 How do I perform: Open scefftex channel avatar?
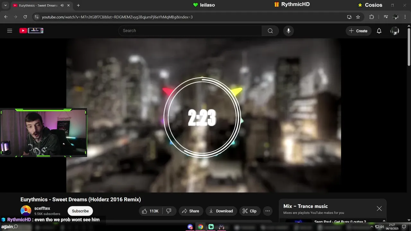click(x=26, y=211)
